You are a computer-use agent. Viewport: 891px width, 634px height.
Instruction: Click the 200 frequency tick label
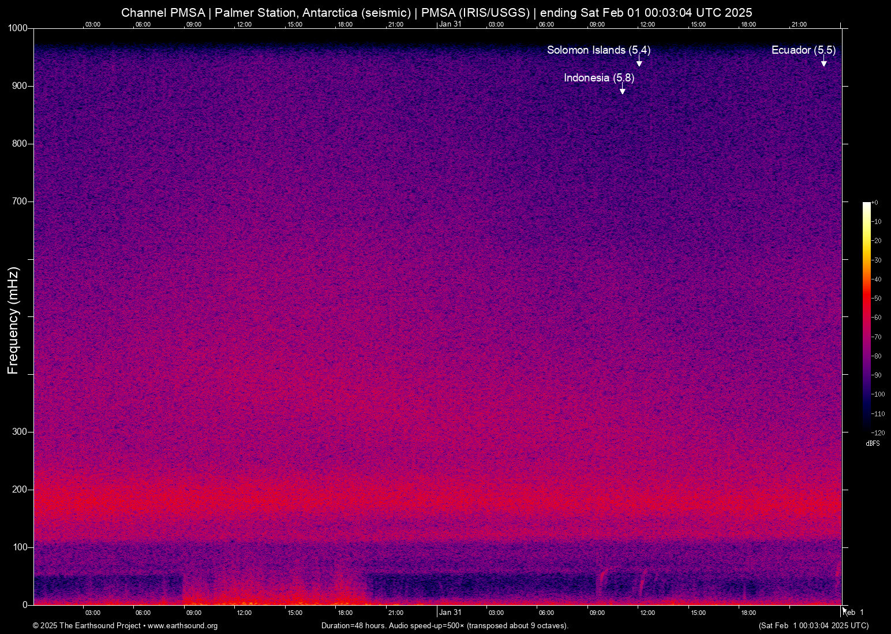pyautogui.click(x=20, y=490)
